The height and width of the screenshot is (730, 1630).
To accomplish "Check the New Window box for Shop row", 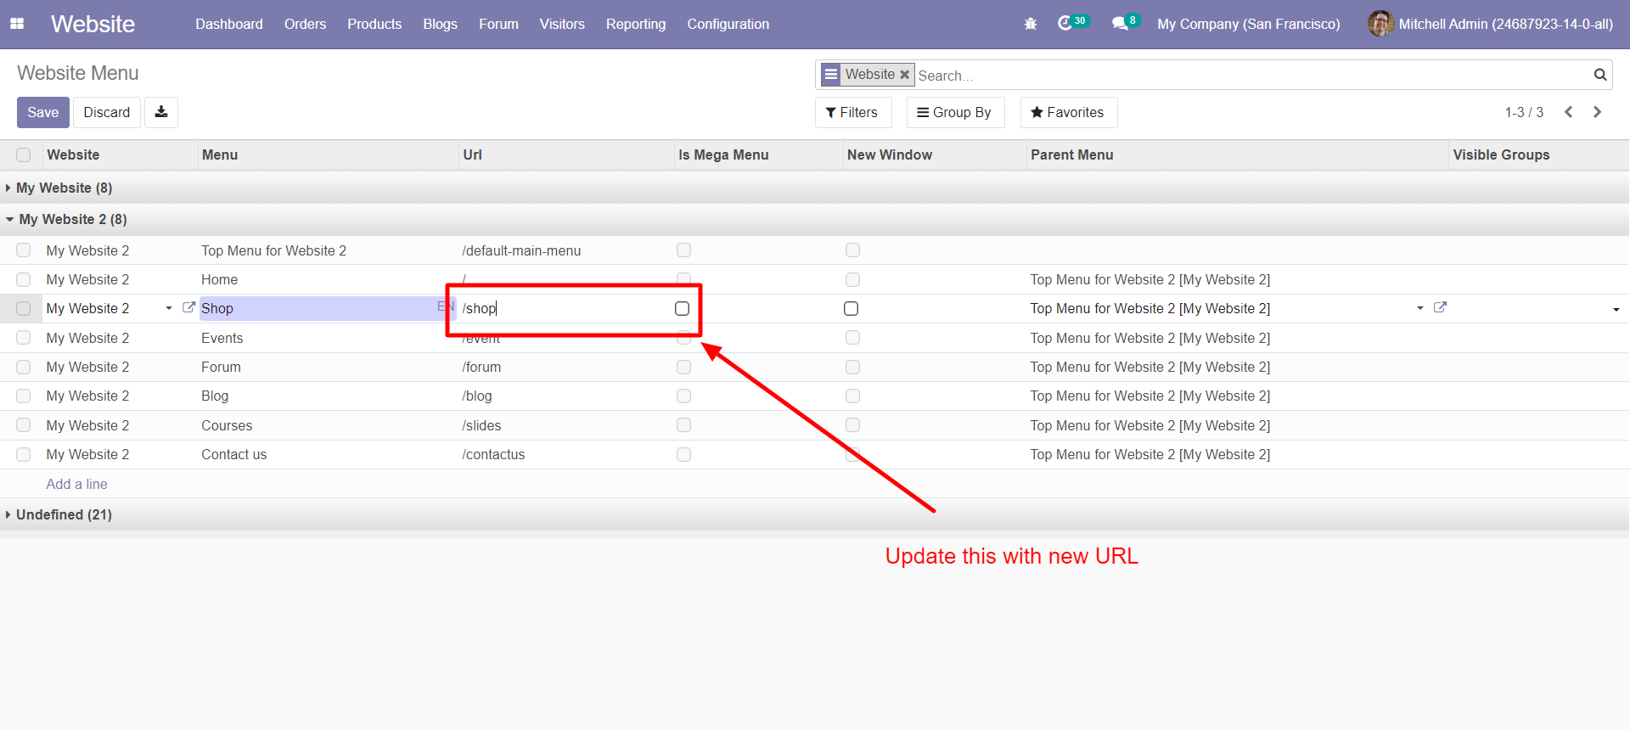I will pyautogui.click(x=852, y=308).
